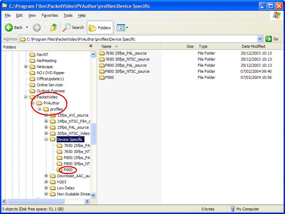The height and width of the screenshot is (214, 285).
Task: Click the horizontal scrollbar thumb in tree
Action: (36, 201)
